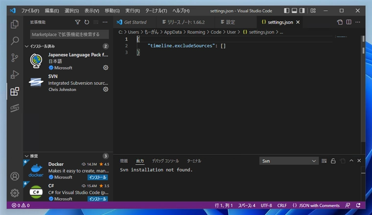Open the 移動(G) menu

[112, 11]
